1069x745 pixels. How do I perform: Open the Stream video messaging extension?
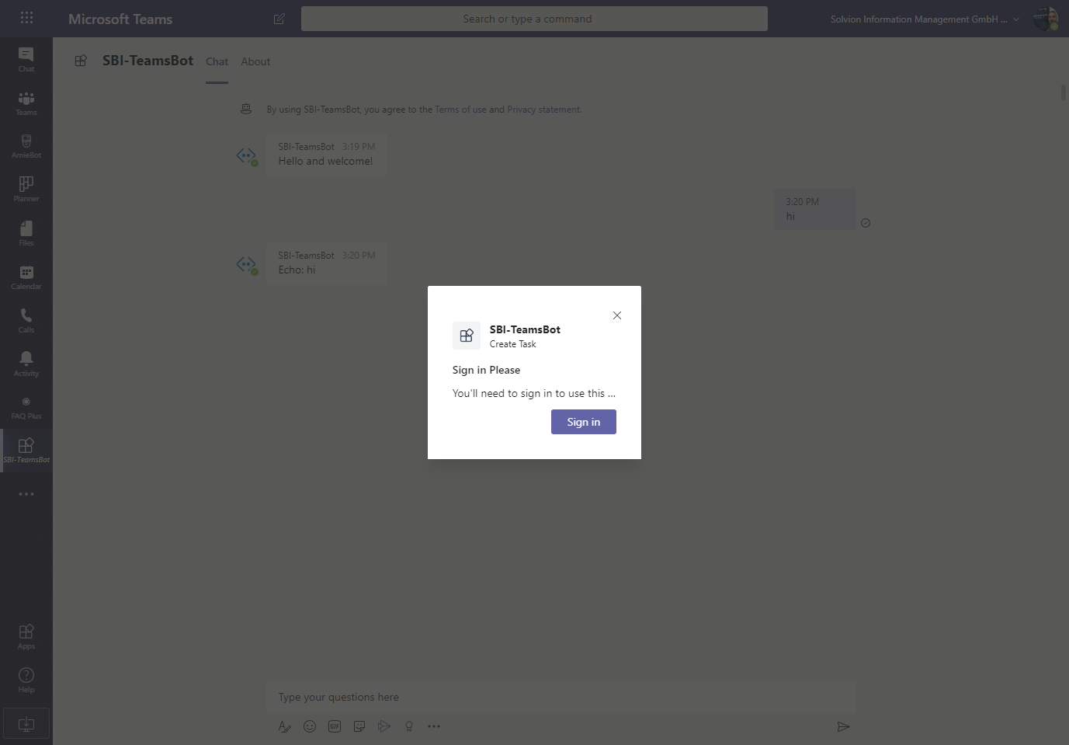point(384,726)
